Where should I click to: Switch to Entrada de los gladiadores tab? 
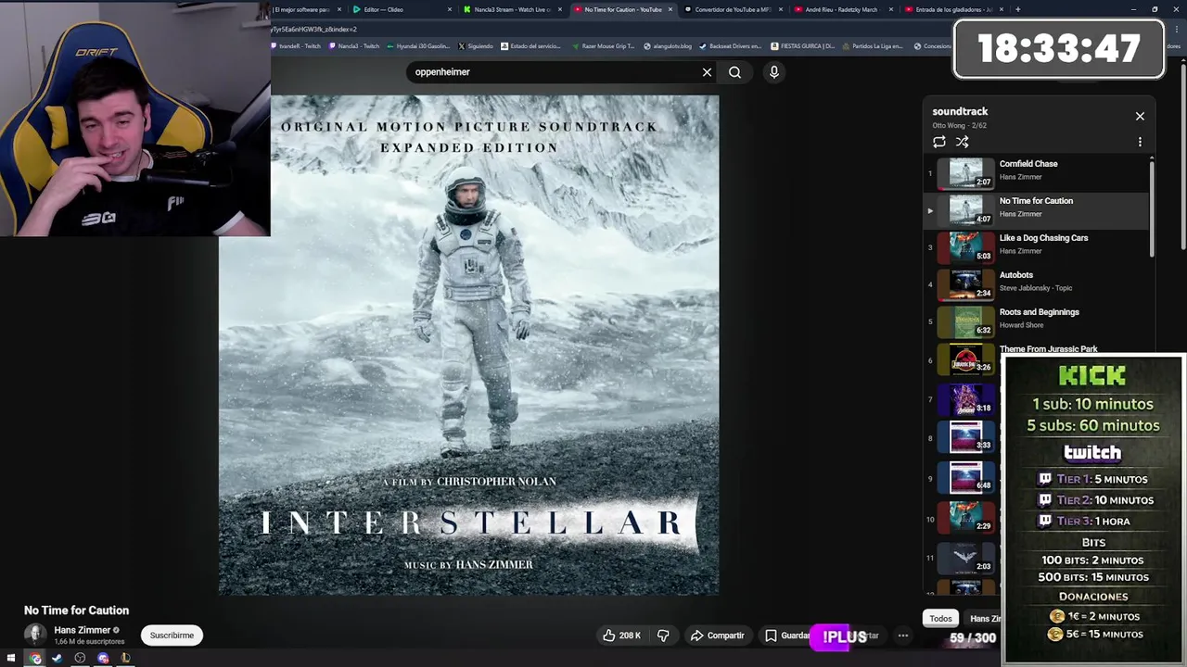click(953, 9)
